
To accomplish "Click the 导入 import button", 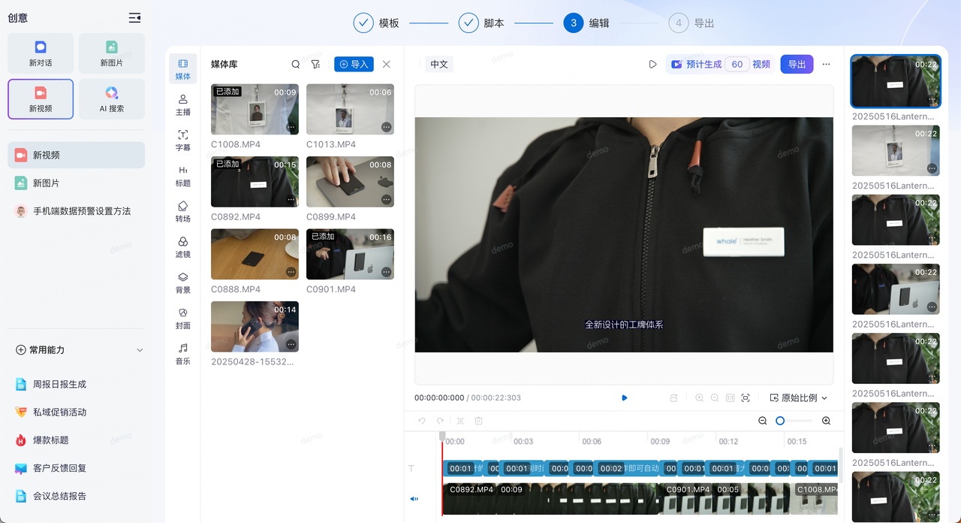I will coord(354,65).
